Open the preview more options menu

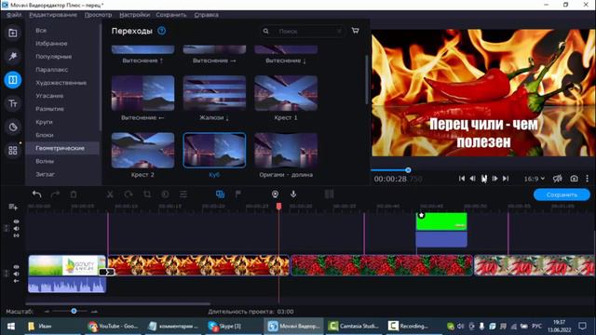tap(588, 179)
